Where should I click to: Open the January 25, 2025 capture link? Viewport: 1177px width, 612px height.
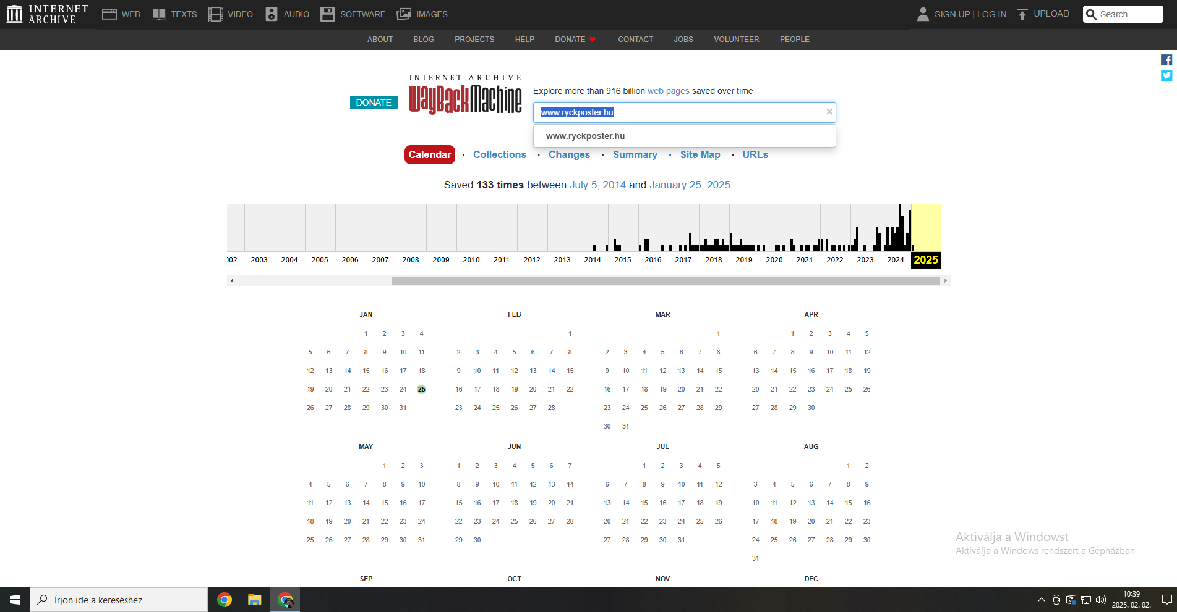(690, 185)
